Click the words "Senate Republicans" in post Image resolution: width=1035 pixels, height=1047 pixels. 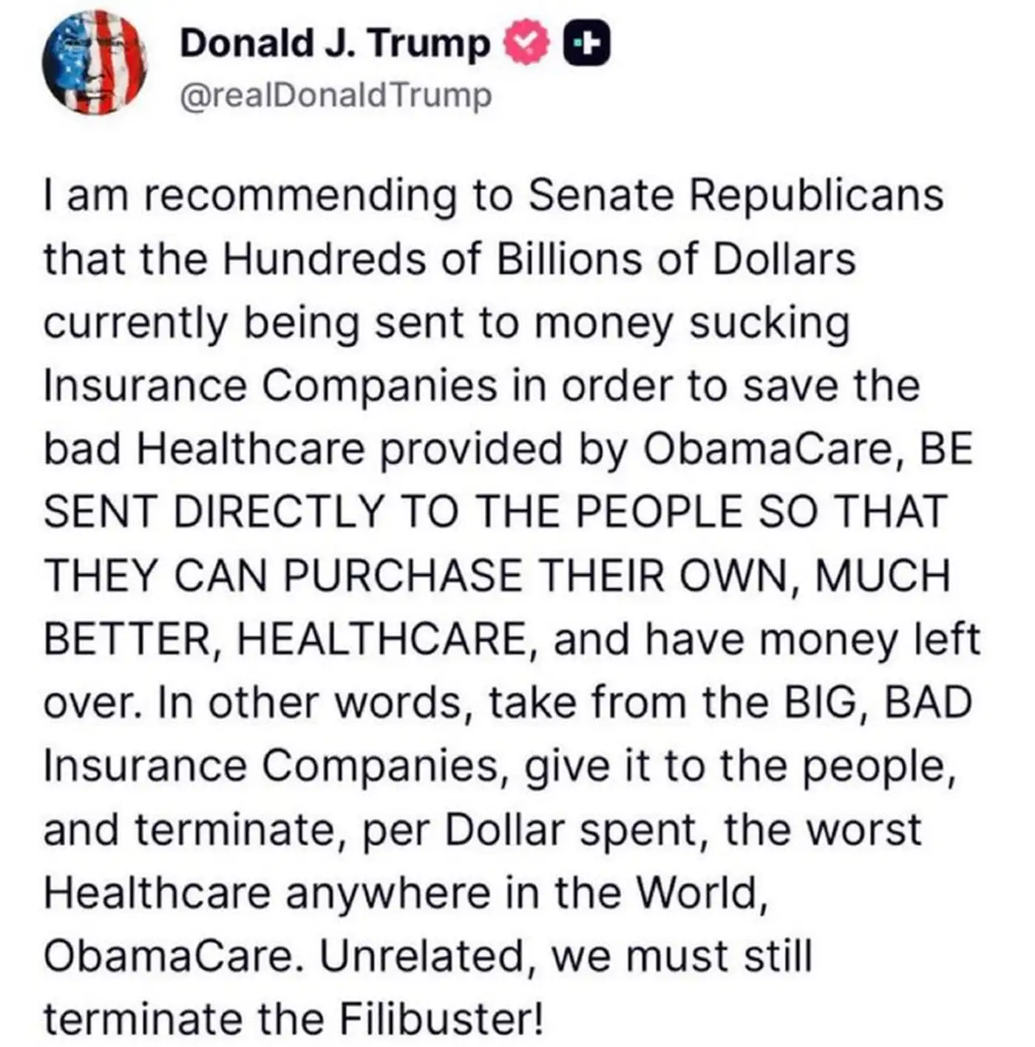736,196
